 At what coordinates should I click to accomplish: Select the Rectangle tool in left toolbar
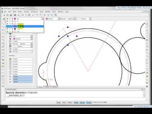click(x=3, y=33)
